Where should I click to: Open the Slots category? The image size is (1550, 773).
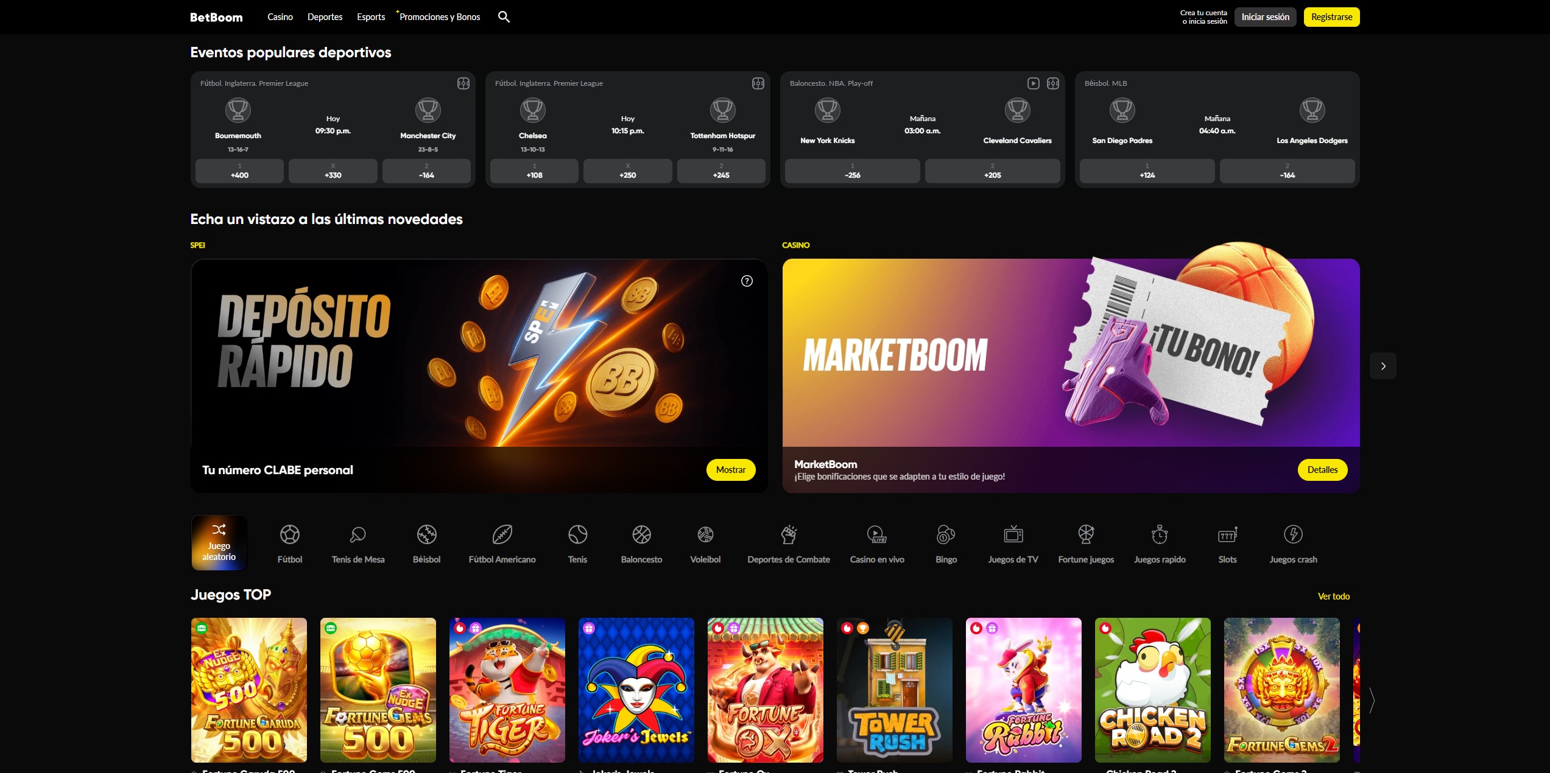coord(1227,544)
